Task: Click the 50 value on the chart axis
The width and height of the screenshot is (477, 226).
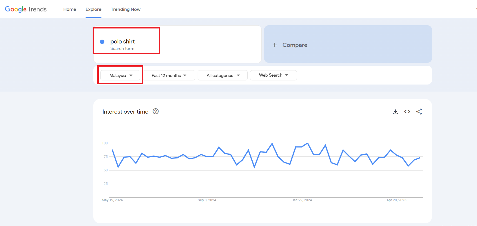Action: [106, 170]
